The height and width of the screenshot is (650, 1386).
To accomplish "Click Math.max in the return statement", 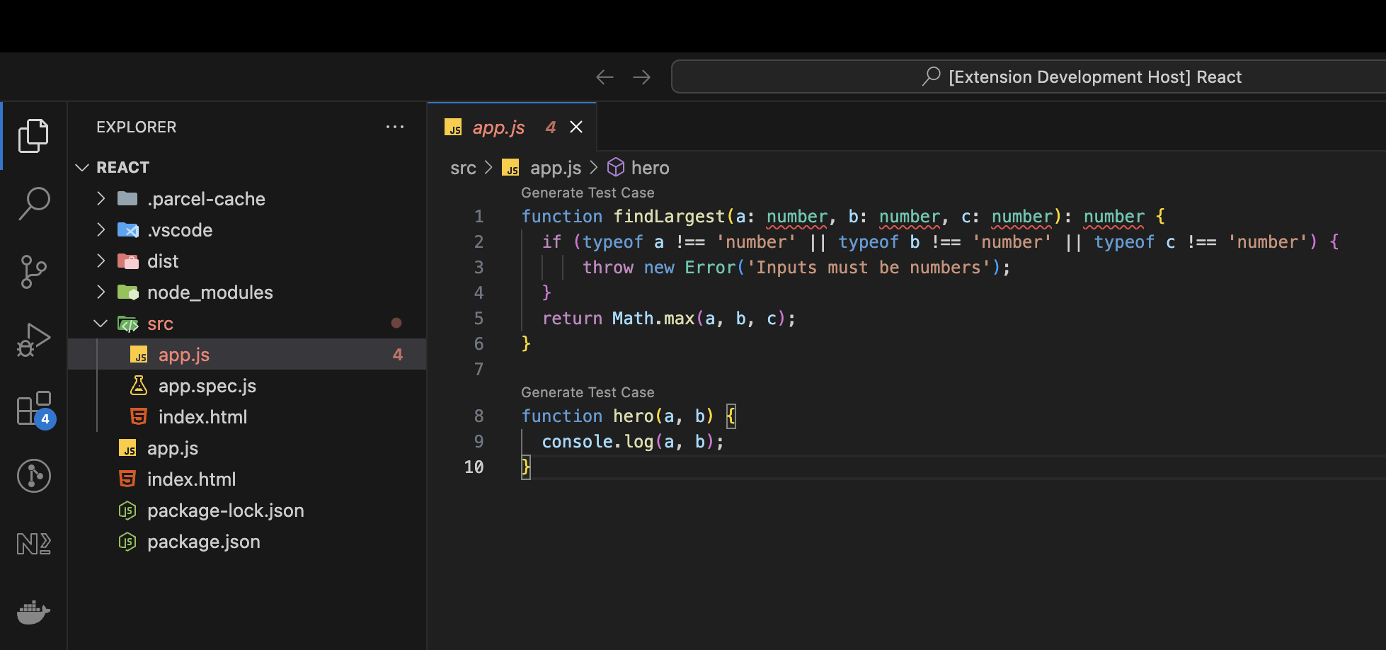I will 653,318.
